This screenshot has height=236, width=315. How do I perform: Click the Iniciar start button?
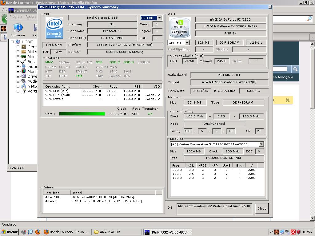pyautogui.click(x=10, y=232)
